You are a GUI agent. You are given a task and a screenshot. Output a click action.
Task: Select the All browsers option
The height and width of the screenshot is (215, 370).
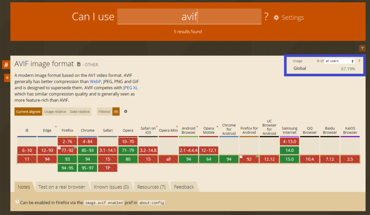click(116, 112)
